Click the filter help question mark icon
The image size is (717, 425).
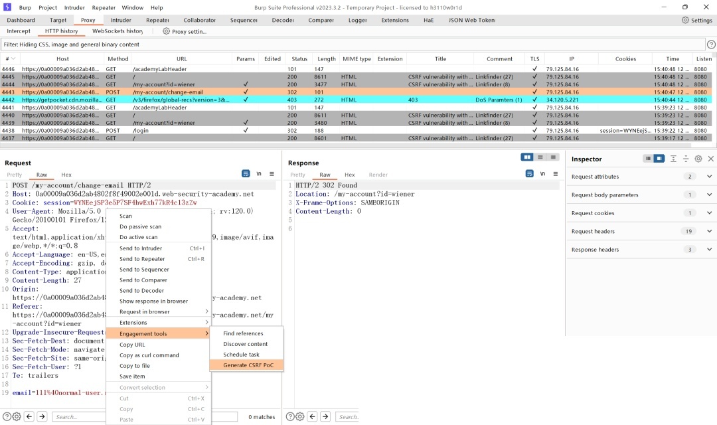(711, 44)
